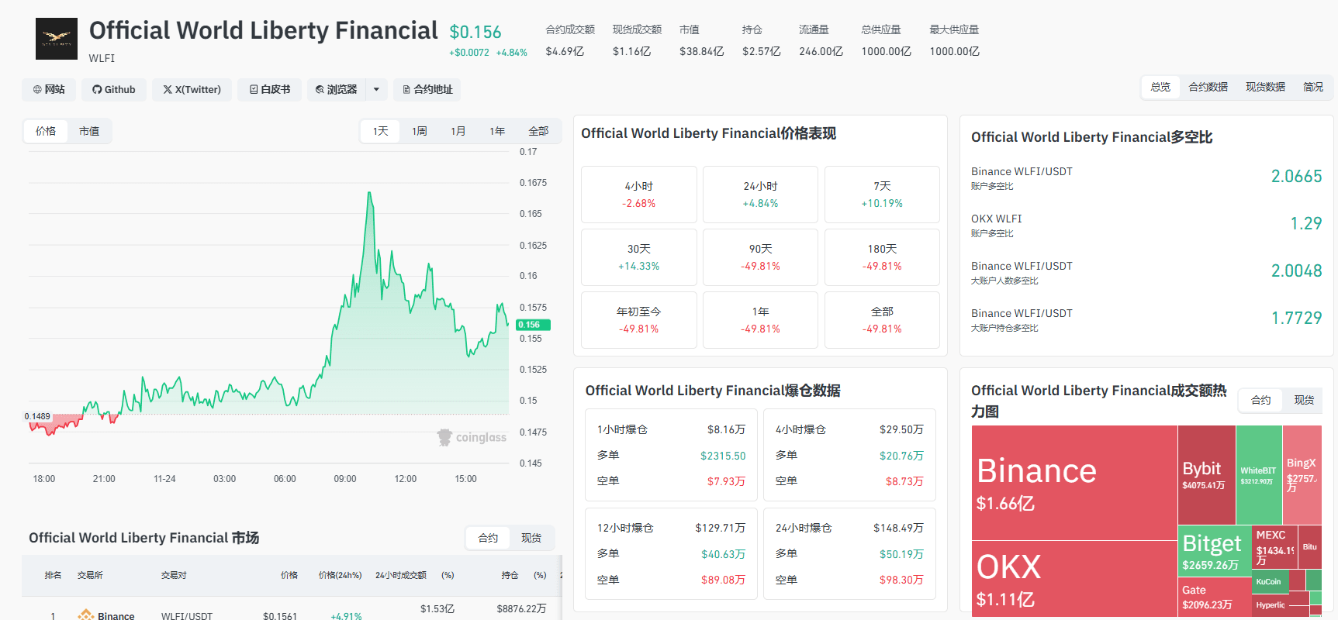Click the 浏览器 explorer button
1338x620 pixels.
[337, 90]
